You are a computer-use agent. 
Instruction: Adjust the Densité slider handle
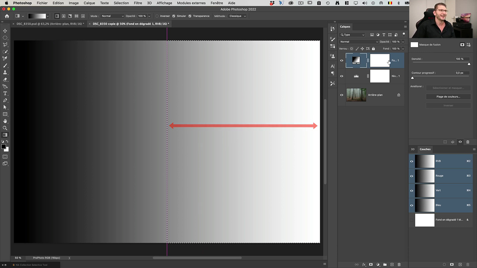pos(469,64)
